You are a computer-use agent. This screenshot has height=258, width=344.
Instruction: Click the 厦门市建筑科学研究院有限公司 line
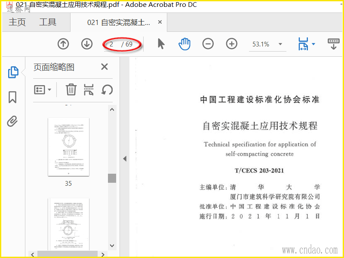point(275,197)
